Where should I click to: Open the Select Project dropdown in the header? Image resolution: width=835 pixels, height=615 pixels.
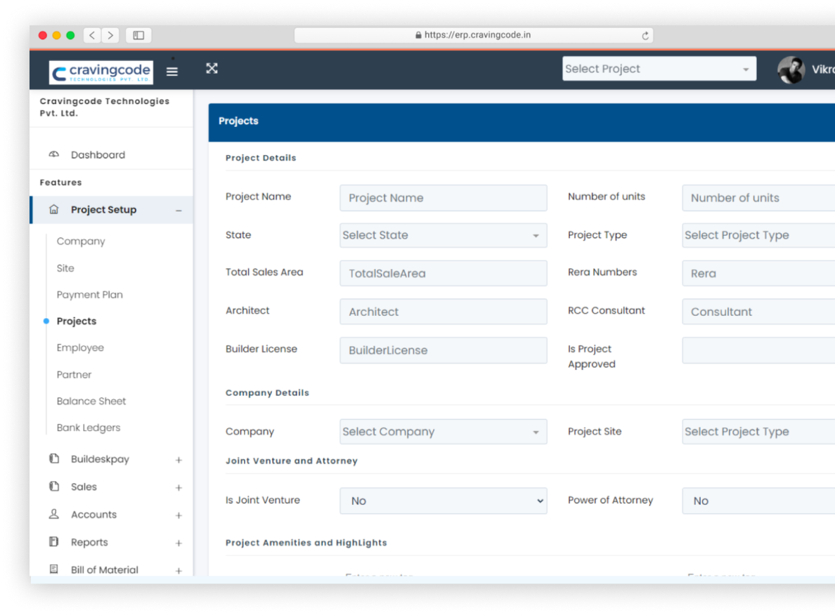658,68
